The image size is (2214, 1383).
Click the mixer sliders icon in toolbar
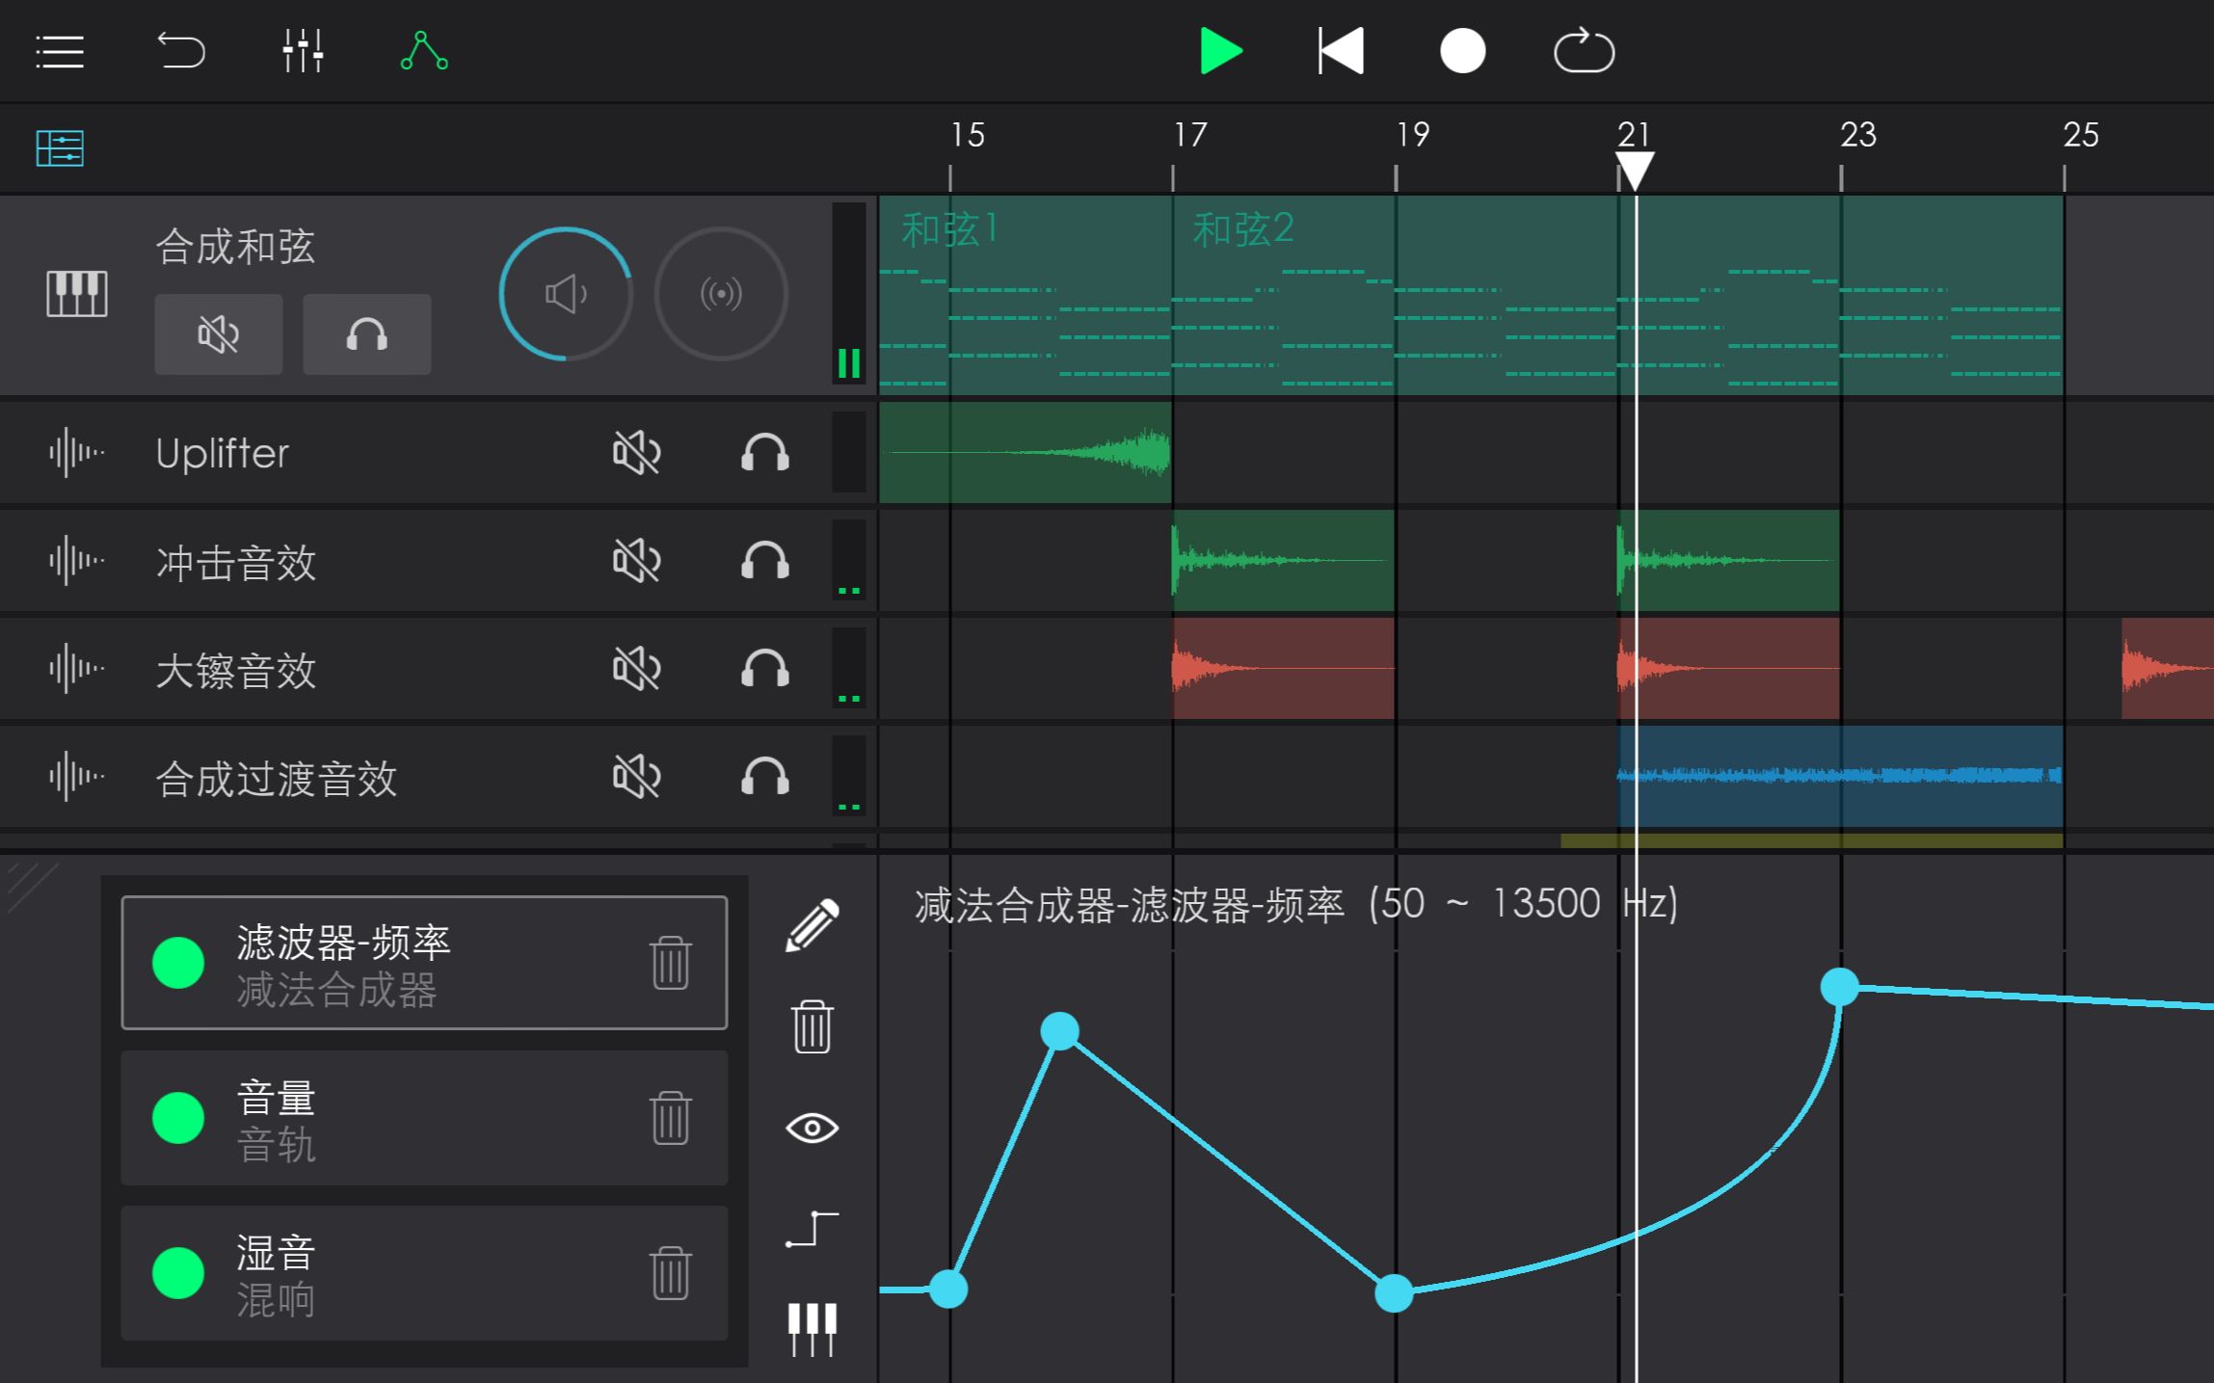click(x=303, y=51)
